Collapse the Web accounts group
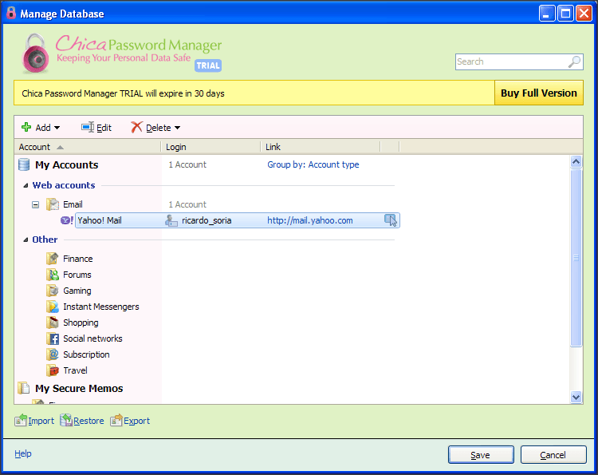The image size is (598, 475). (x=26, y=185)
